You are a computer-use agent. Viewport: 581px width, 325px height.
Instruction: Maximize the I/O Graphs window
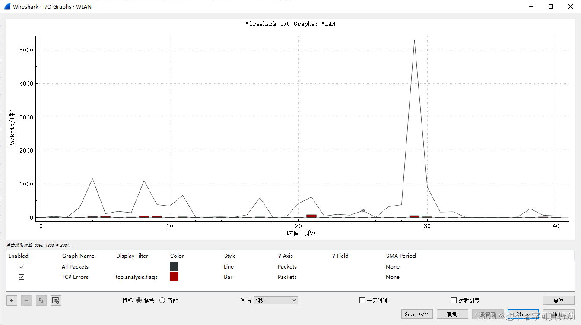pos(551,6)
